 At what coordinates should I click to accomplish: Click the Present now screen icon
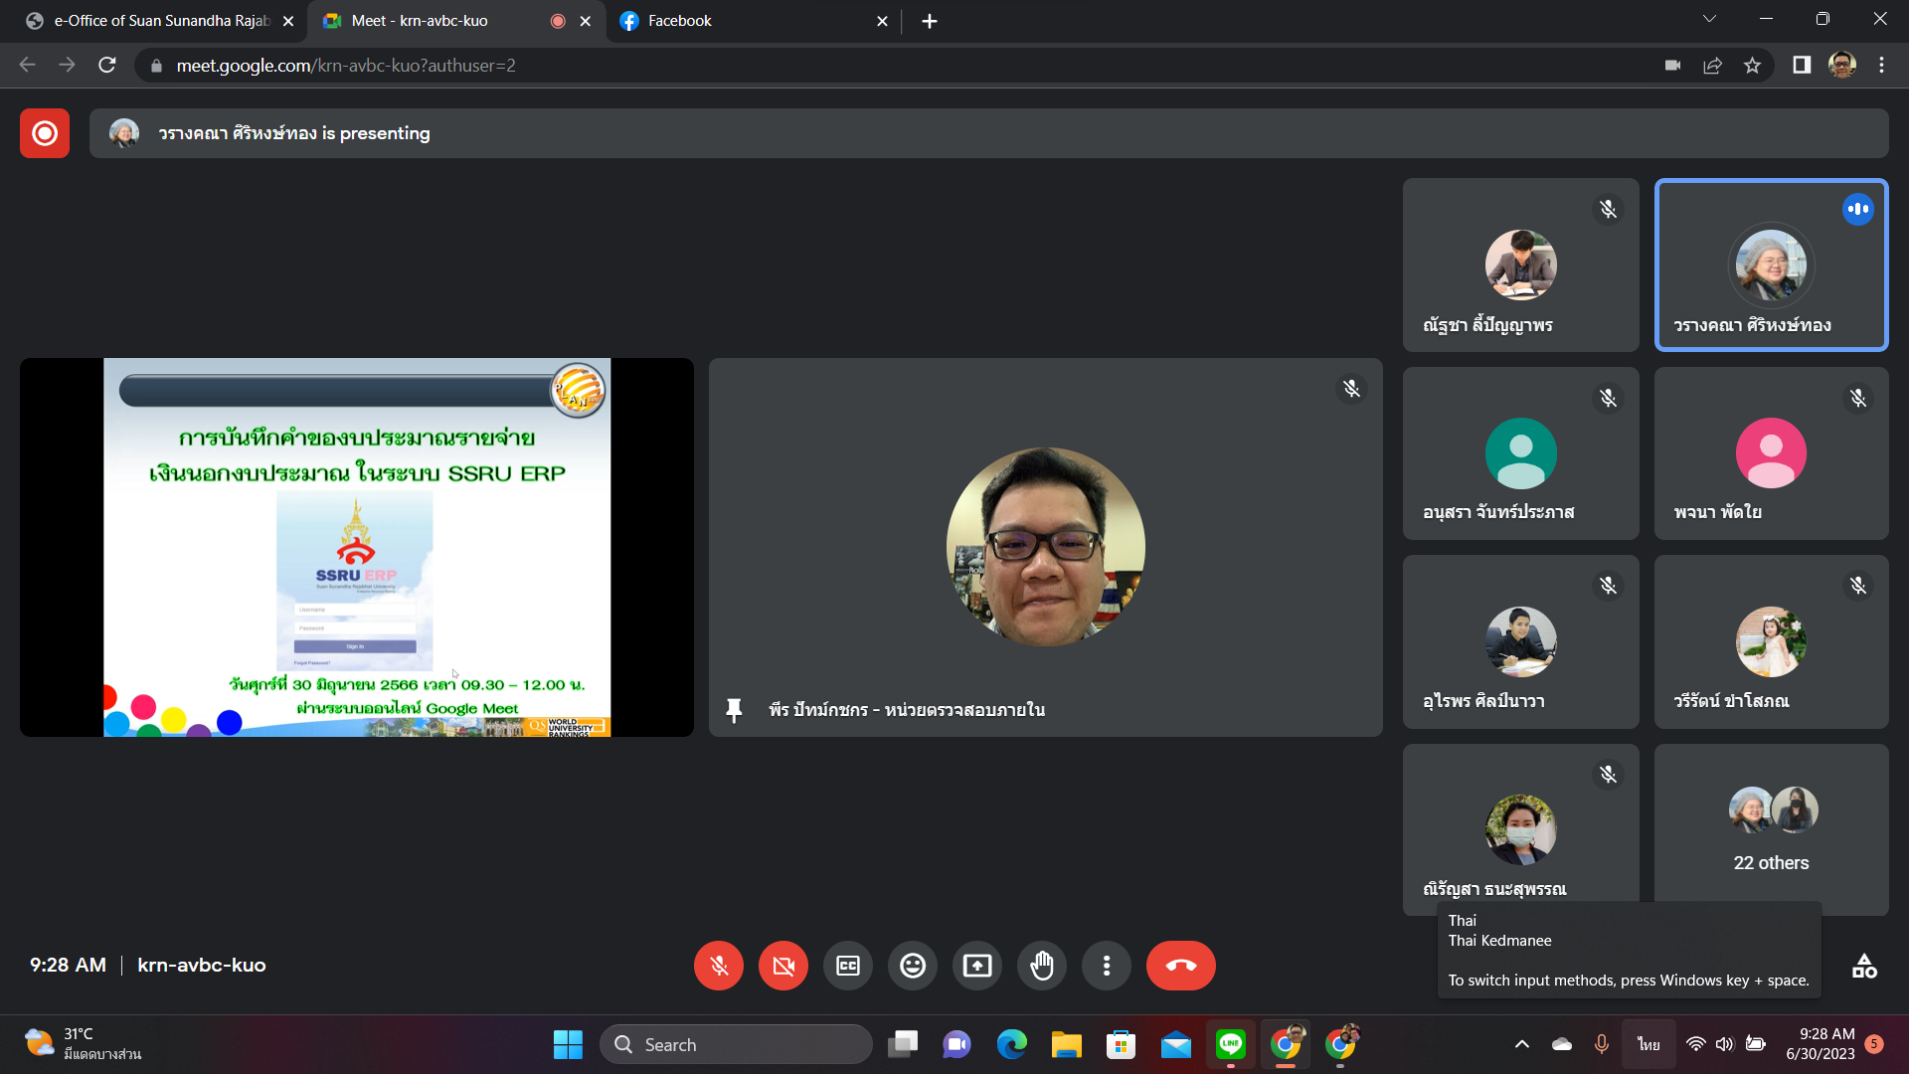pos(977,966)
